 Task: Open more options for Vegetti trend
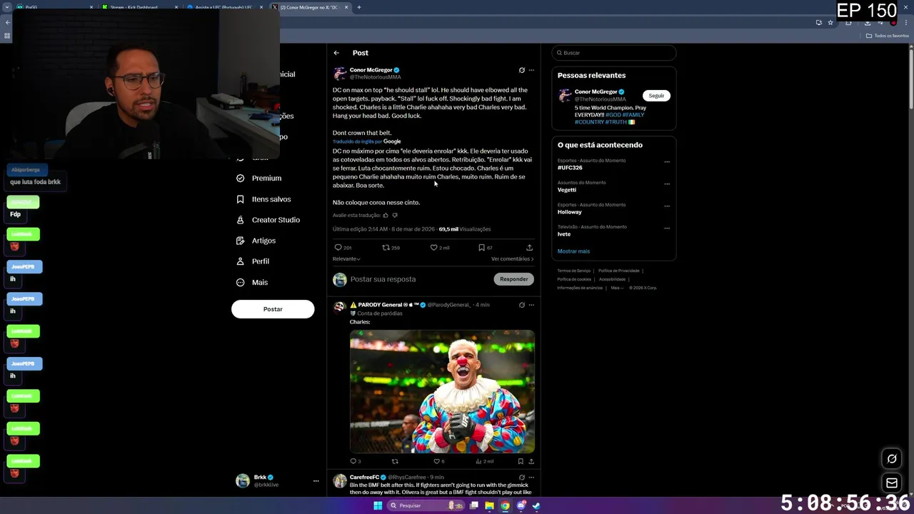(667, 184)
